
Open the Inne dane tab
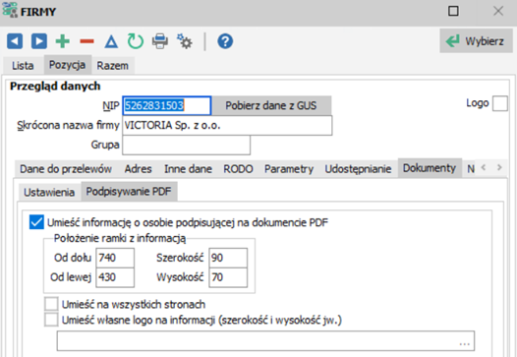click(189, 169)
